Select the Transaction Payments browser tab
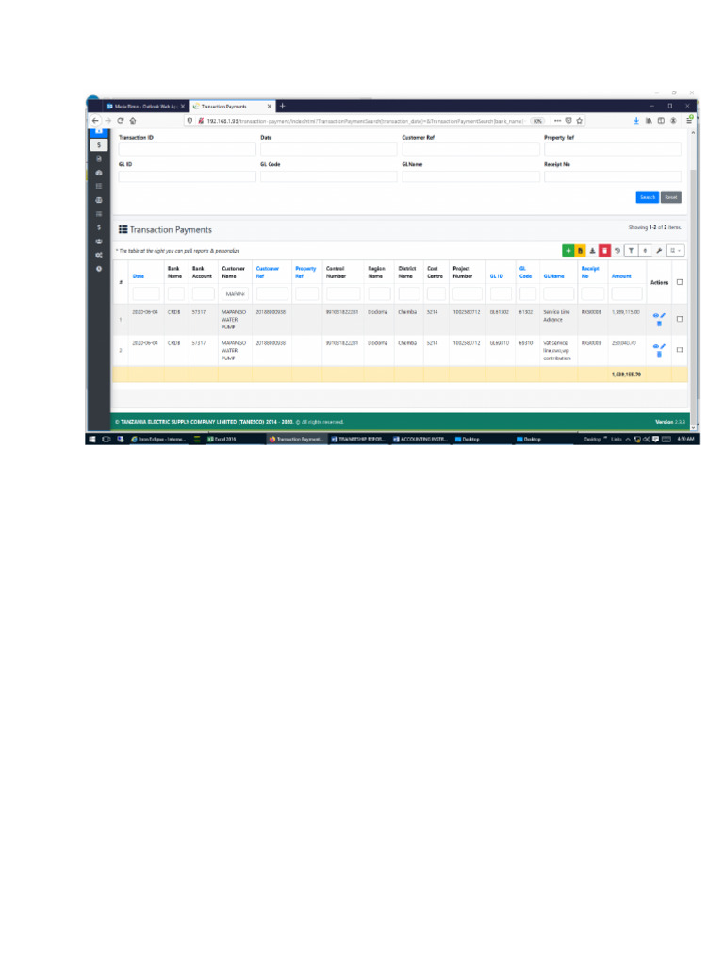The image size is (724, 966). tap(232, 107)
